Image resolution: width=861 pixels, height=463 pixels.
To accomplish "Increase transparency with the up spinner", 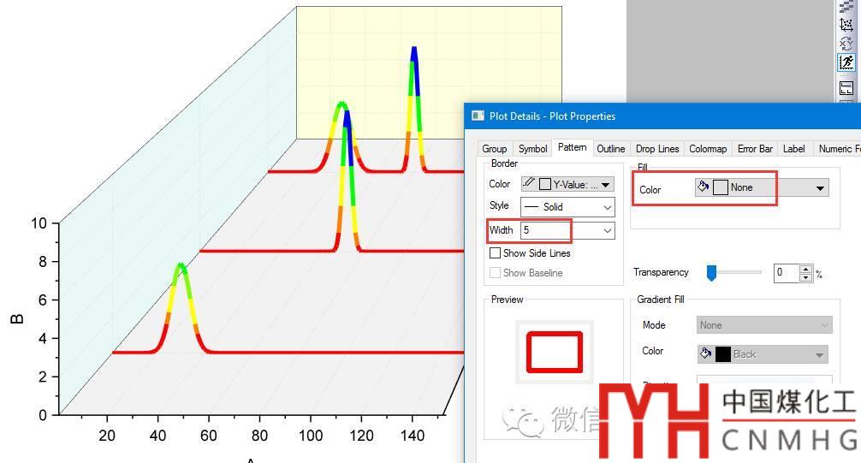I will coord(805,269).
